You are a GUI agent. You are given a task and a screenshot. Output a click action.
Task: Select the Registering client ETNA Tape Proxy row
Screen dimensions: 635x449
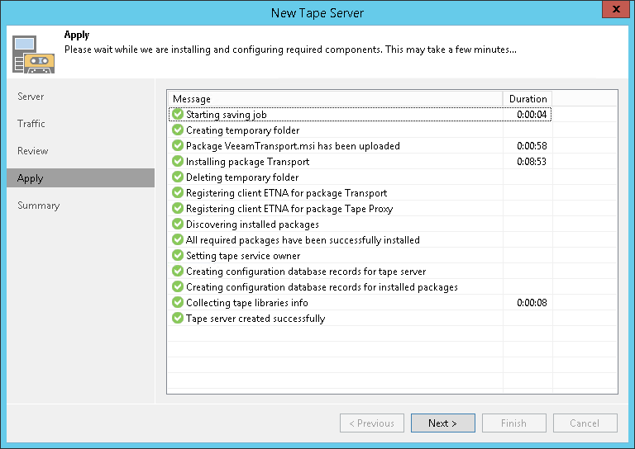(x=289, y=209)
